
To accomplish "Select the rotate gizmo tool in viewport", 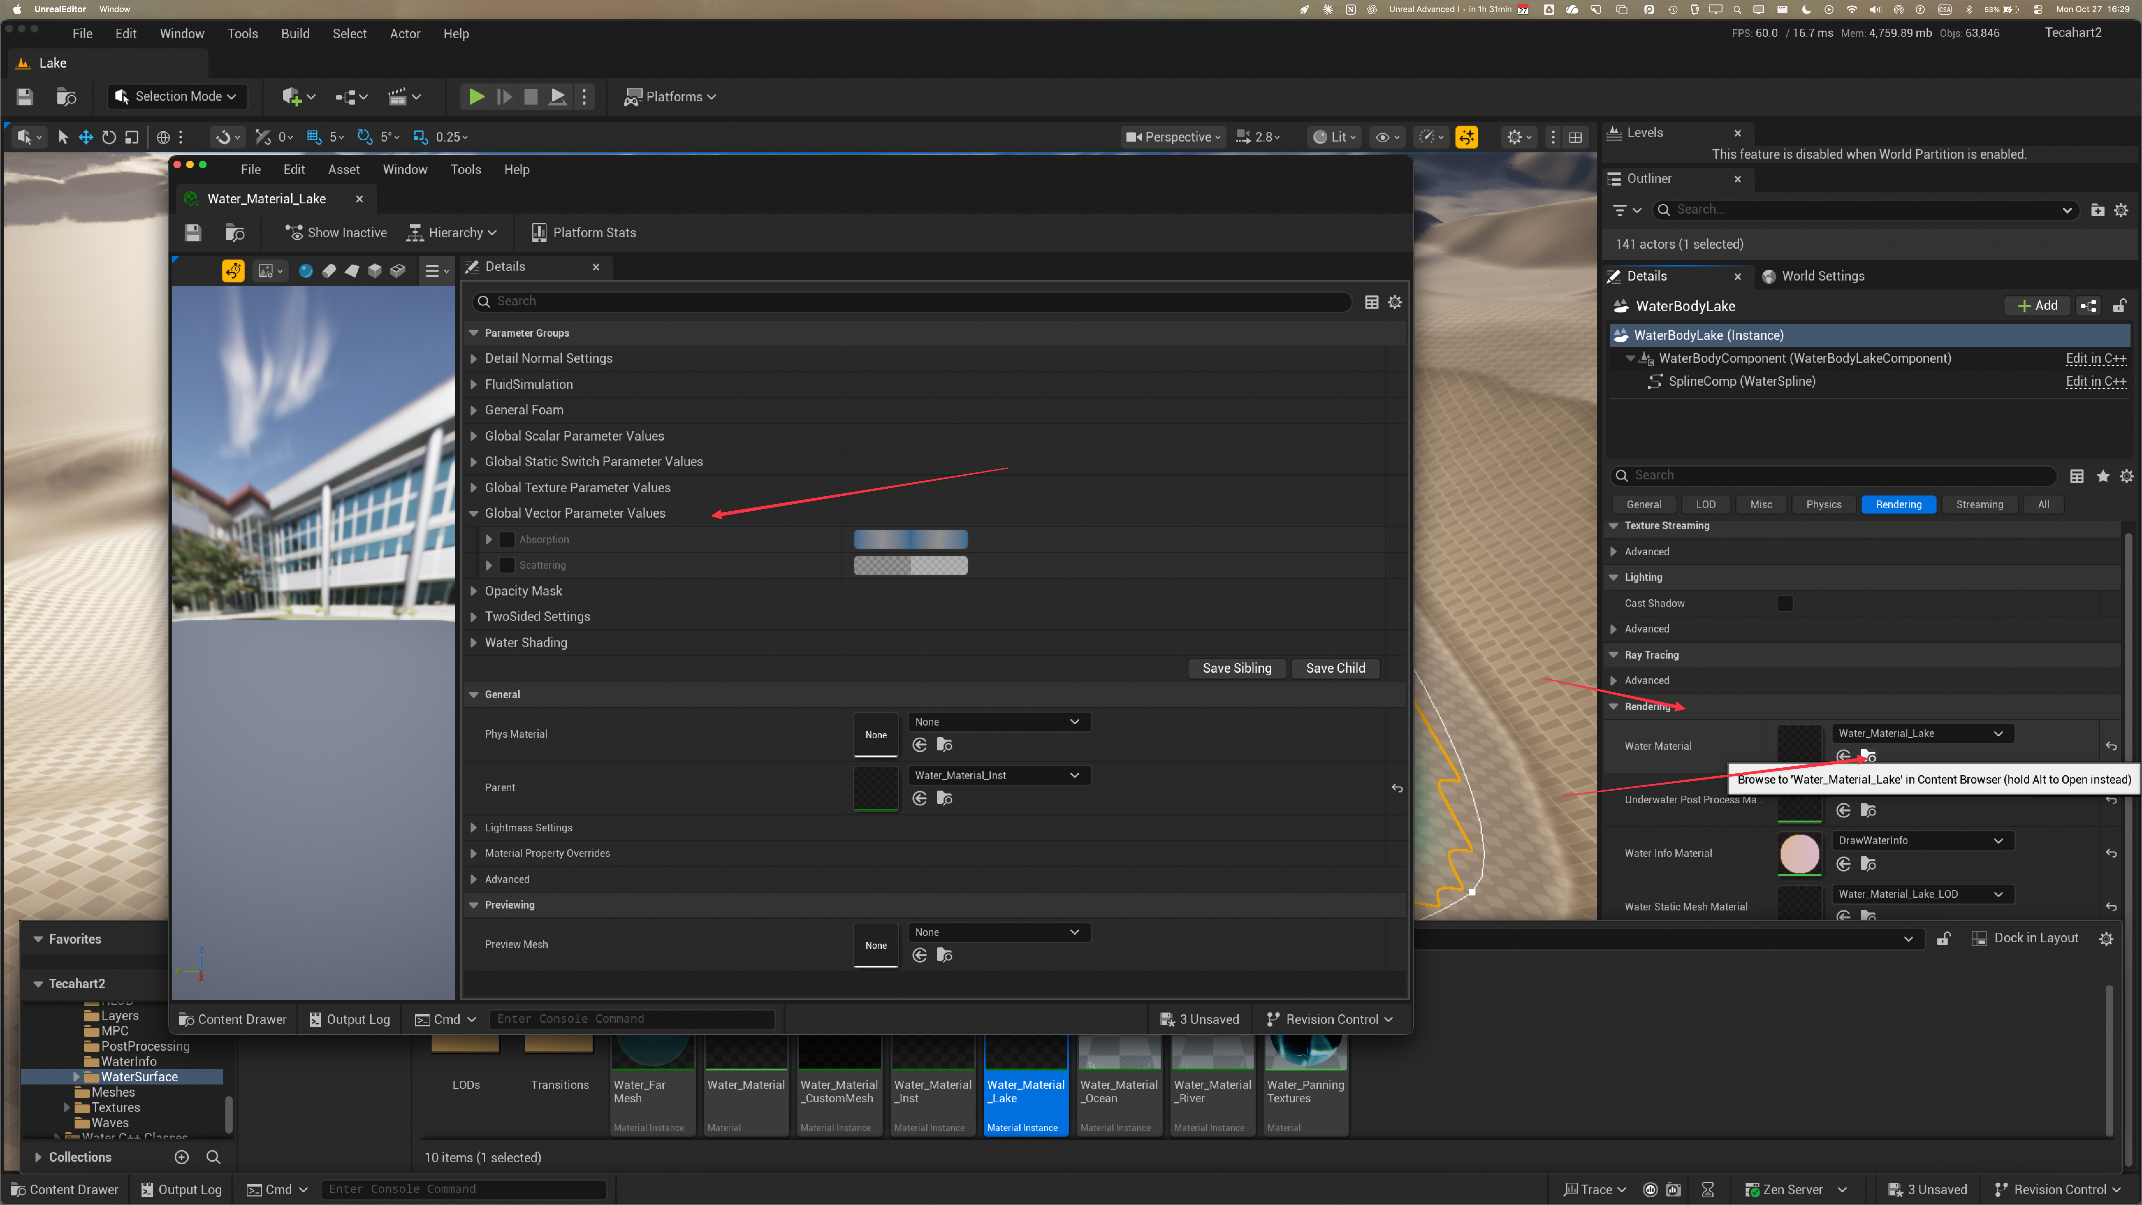I will coord(109,137).
